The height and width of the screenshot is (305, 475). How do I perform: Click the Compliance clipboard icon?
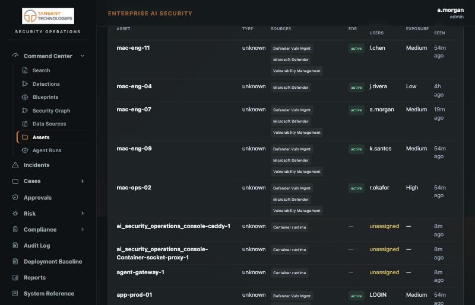(15, 229)
